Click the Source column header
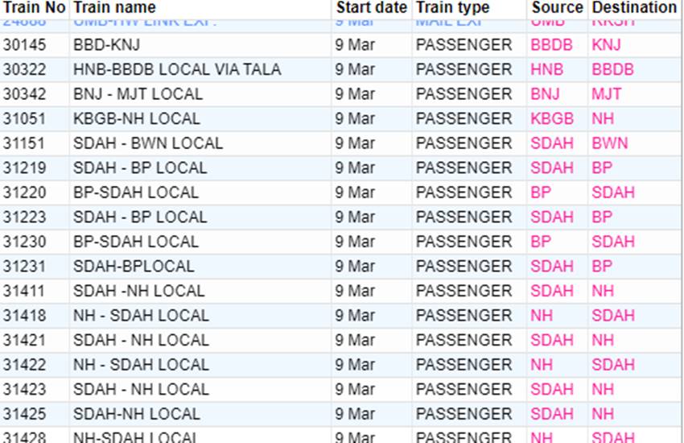This screenshot has height=443, width=684. [x=557, y=7]
